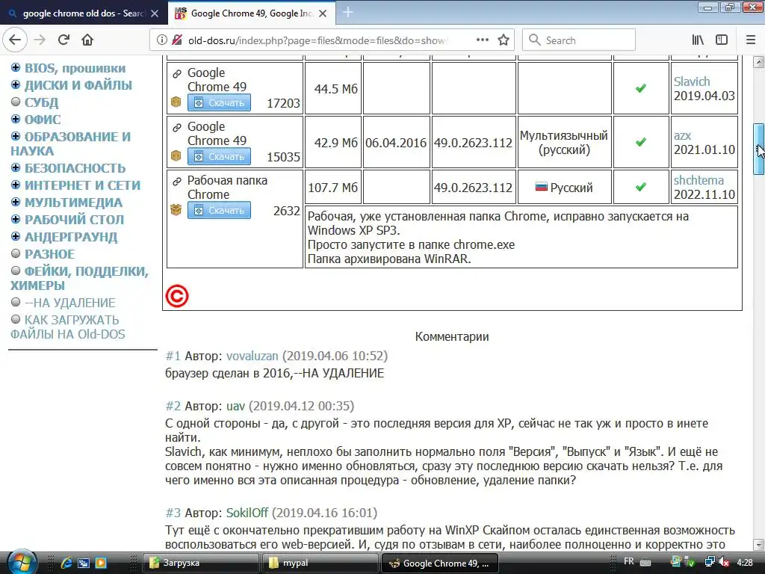
Task: Click the Search input field
Action: (x=579, y=40)
